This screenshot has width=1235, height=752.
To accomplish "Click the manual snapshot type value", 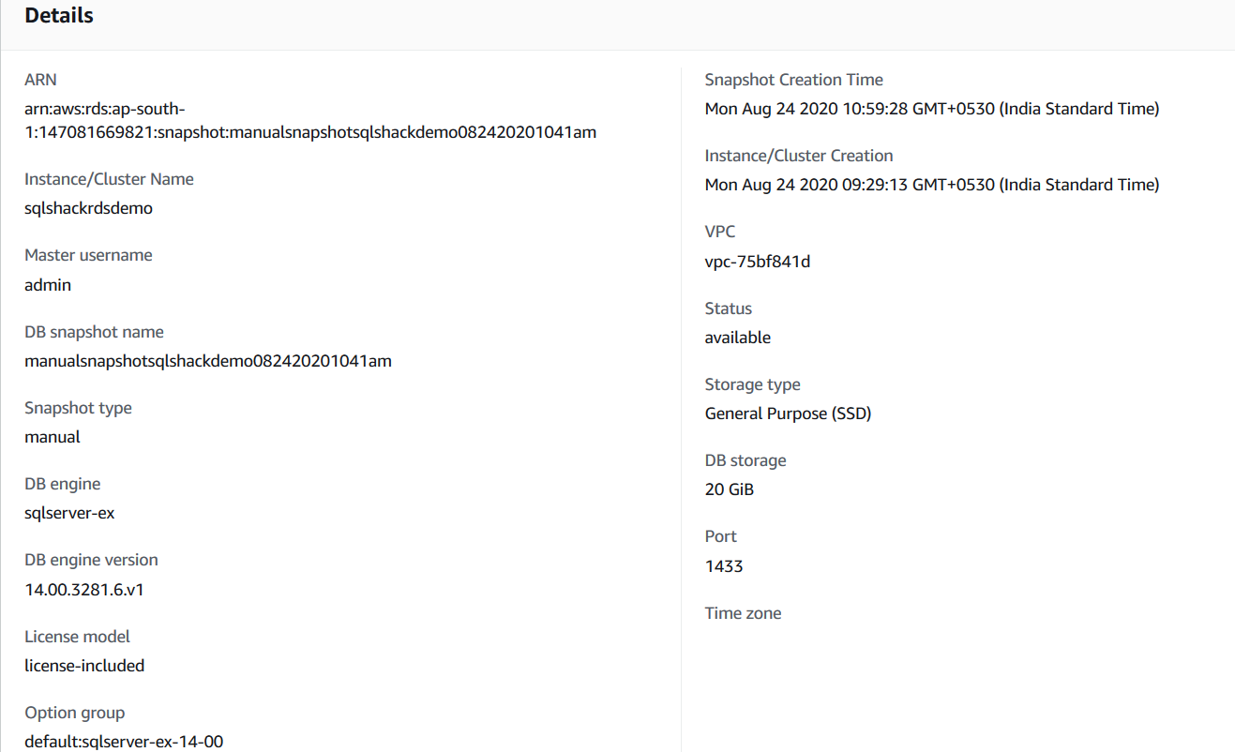I will [x=53, y=437].
